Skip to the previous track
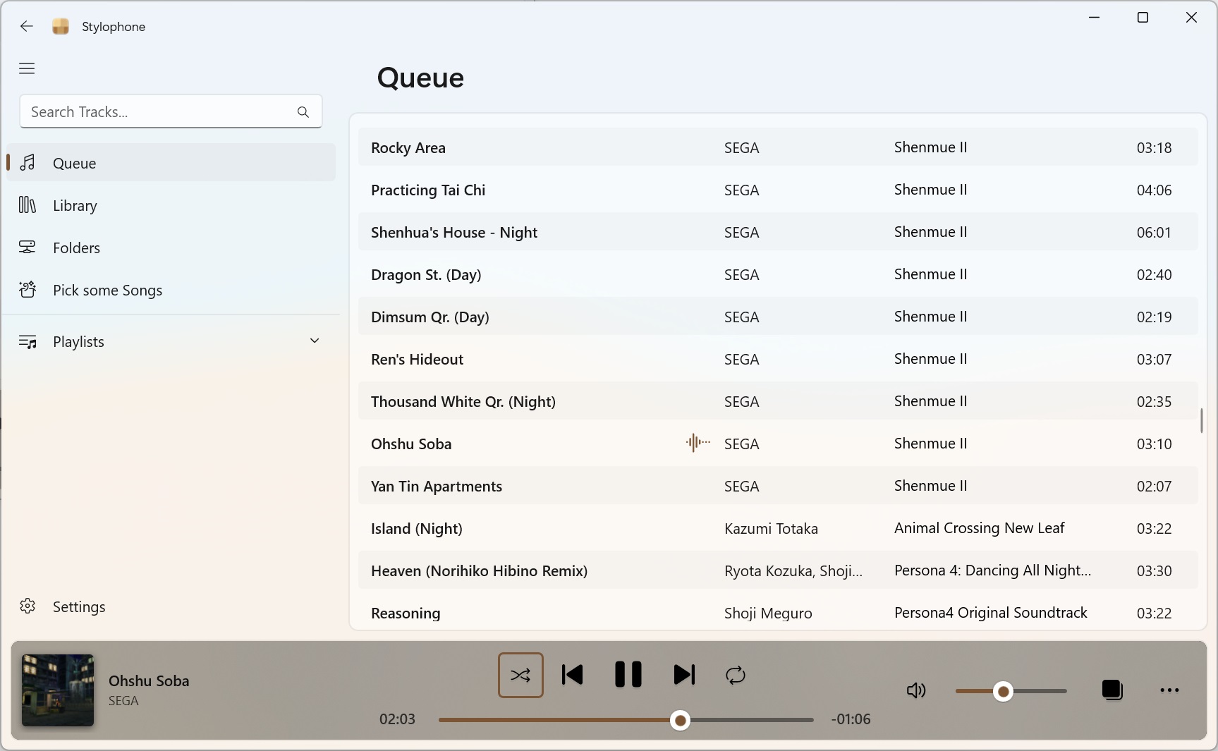1218x751 pixels. tap(572, 675)
